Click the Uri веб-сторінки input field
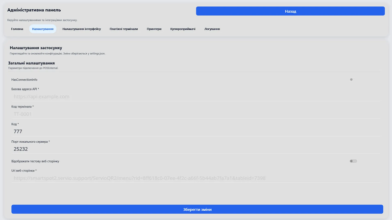392x220 pixels. pyautogui.click(x=196, y=178)
